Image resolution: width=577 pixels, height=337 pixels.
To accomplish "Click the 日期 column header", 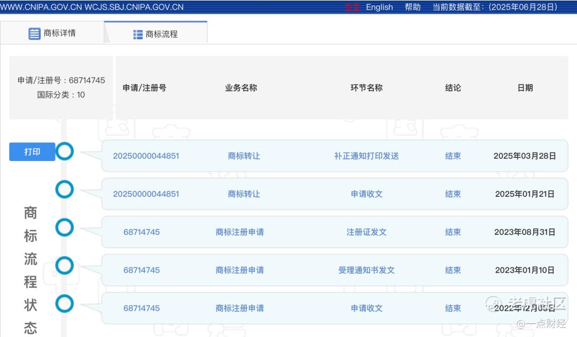I will (525, 88).
